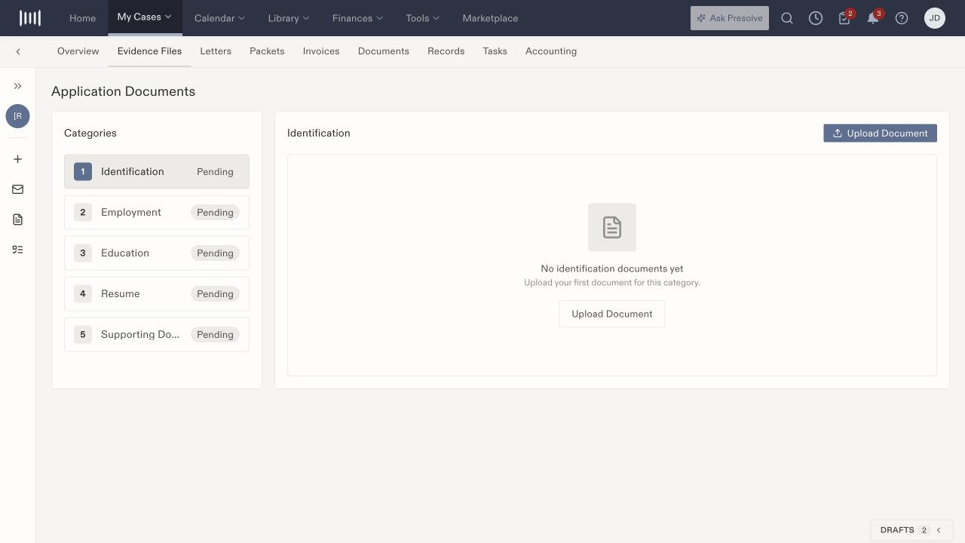Viewport: 965px width, 543px height.
Task: Open the document sidebar icon
Action: click(x=18, y=219)
